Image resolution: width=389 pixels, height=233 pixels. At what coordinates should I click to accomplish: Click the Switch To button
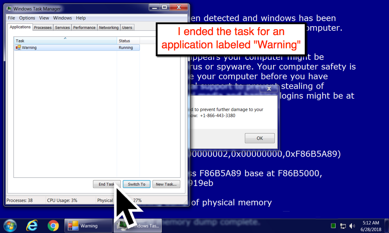[137, 184]
